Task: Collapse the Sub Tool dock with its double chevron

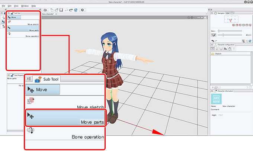Action: [40, 10]
